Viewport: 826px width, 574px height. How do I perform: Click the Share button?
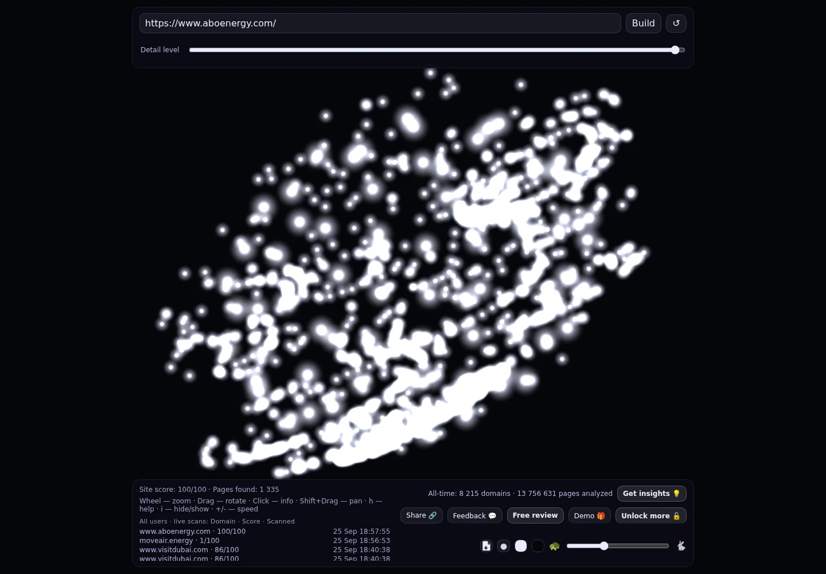click(x=422, y=515)
